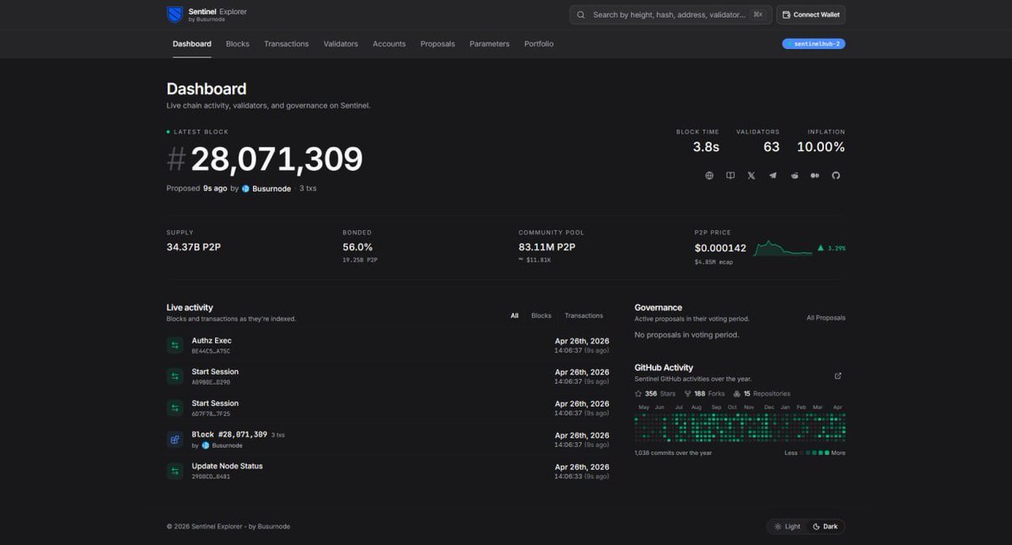1012x545 pixels.
Task: Click the brightest More legend swatch
Action: pyautogui.click(x=827, y=453)
